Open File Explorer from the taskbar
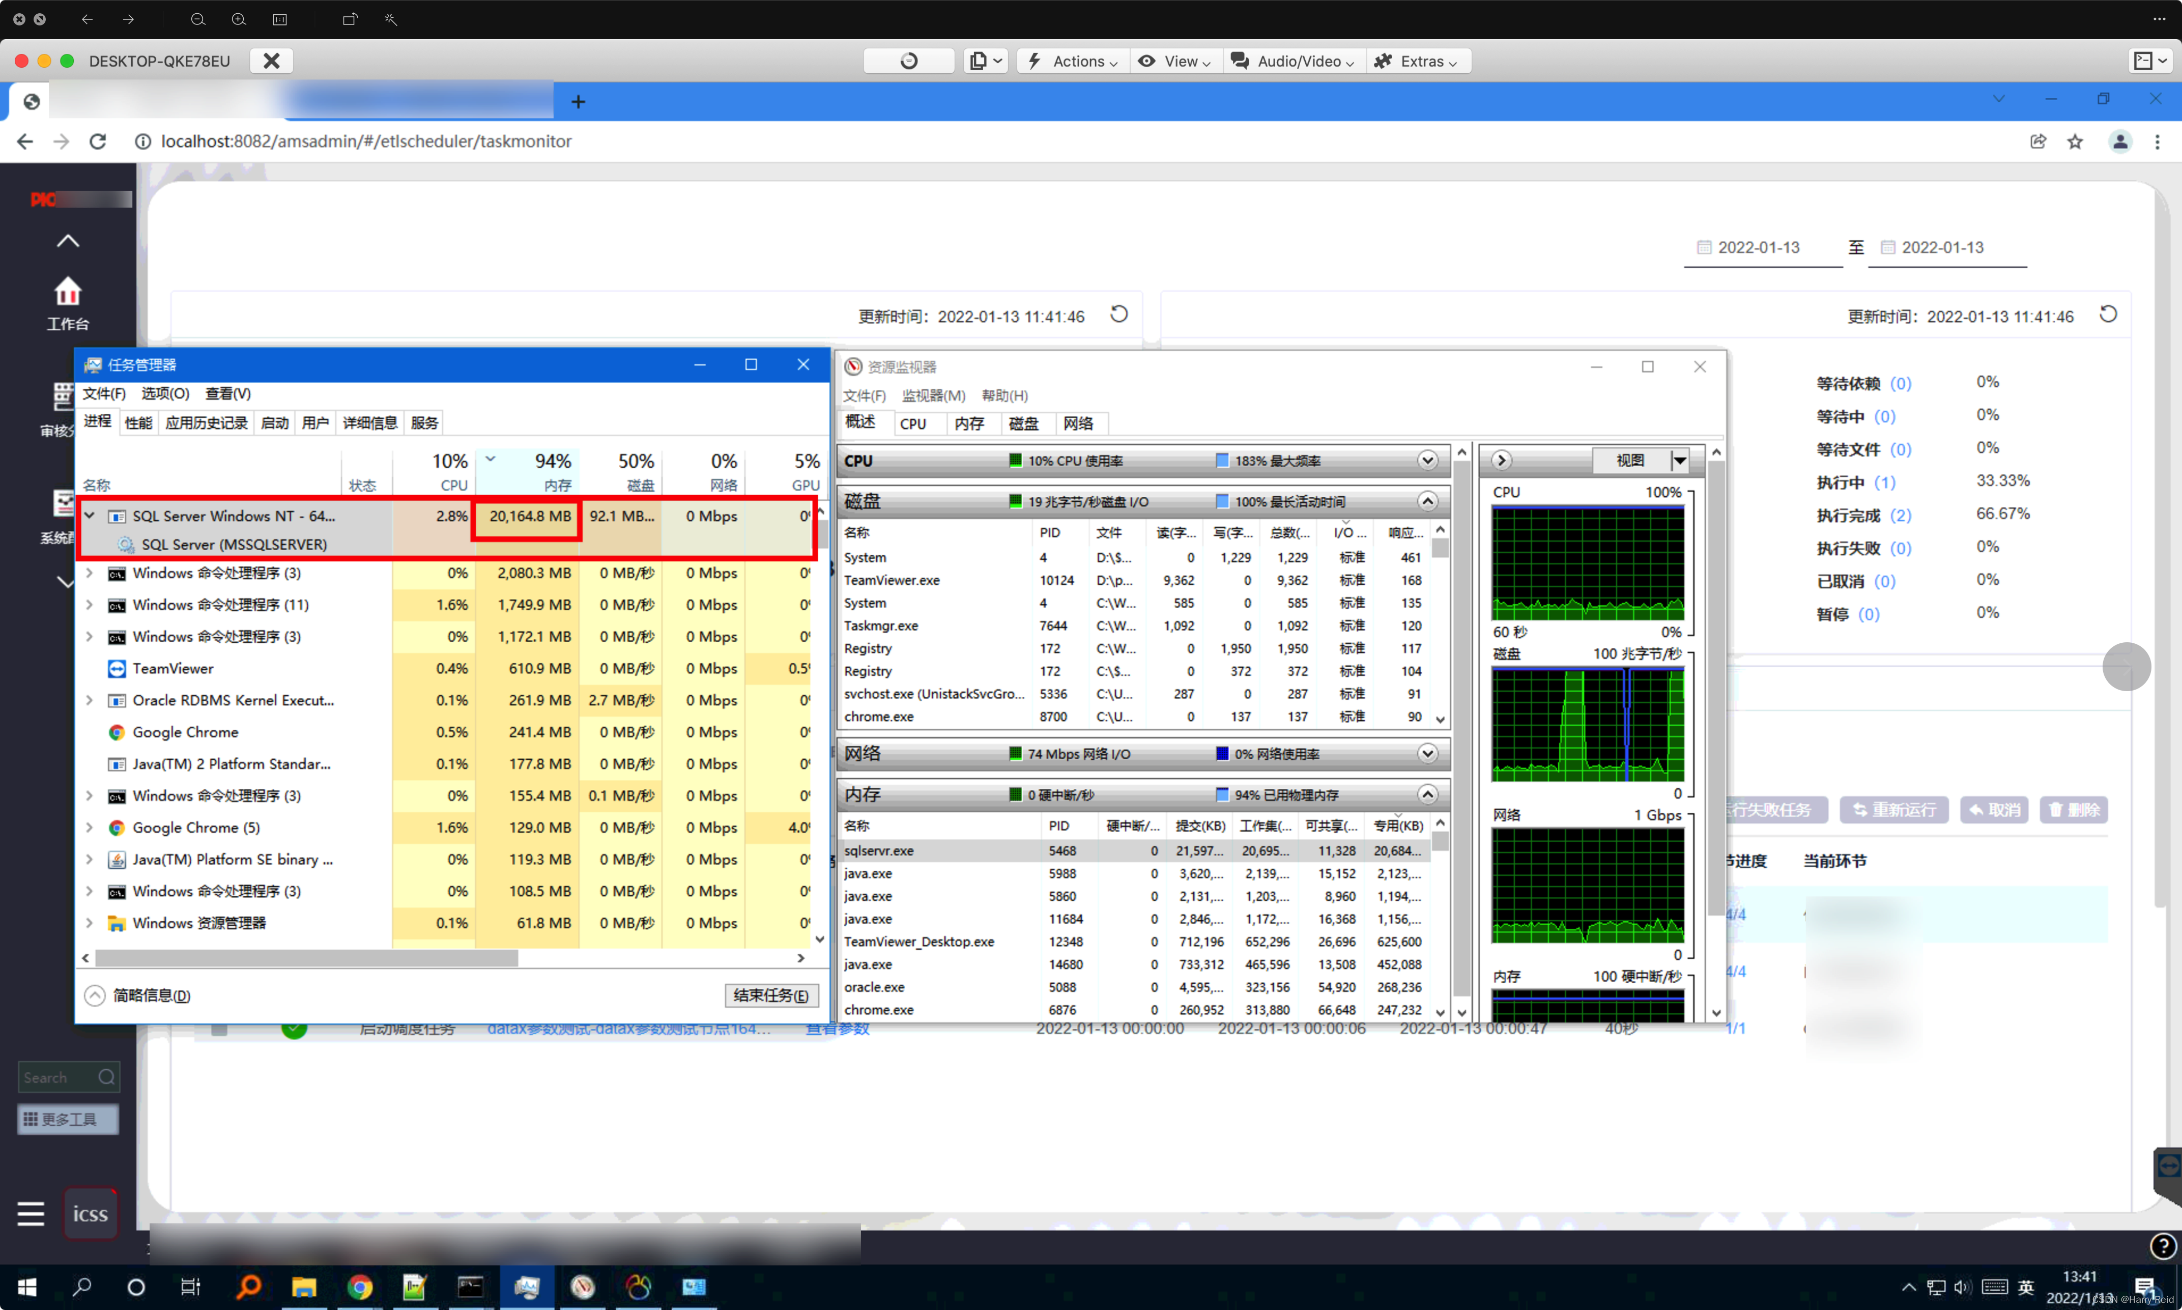Viewport: 2182px width, 1310px height. point(303,1286)
